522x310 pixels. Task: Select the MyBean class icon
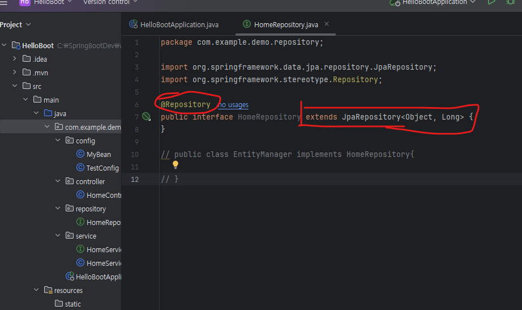(80, 154)
